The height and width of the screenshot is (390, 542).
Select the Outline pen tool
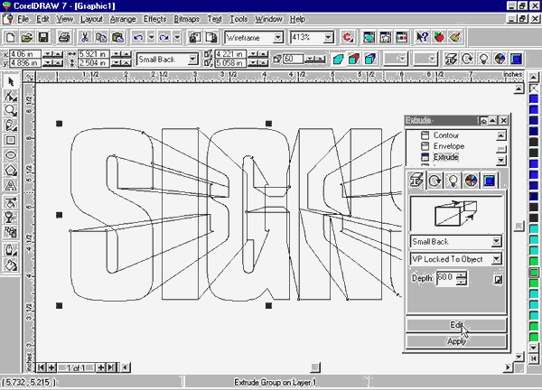11,250
